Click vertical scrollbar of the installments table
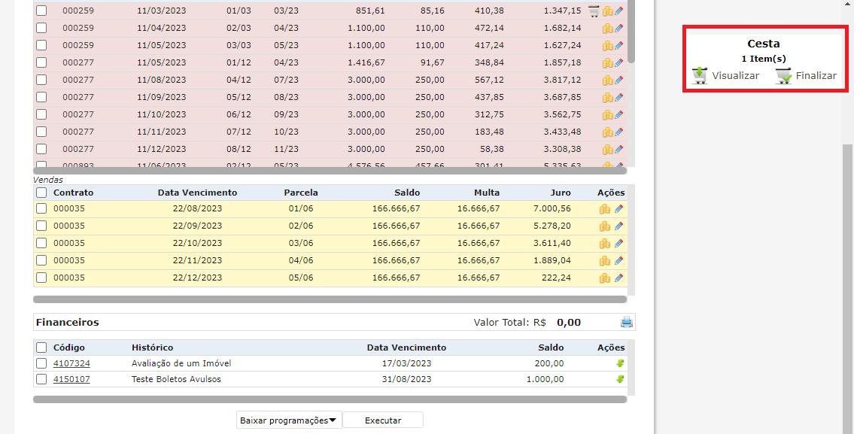 (x=631, y=32)
